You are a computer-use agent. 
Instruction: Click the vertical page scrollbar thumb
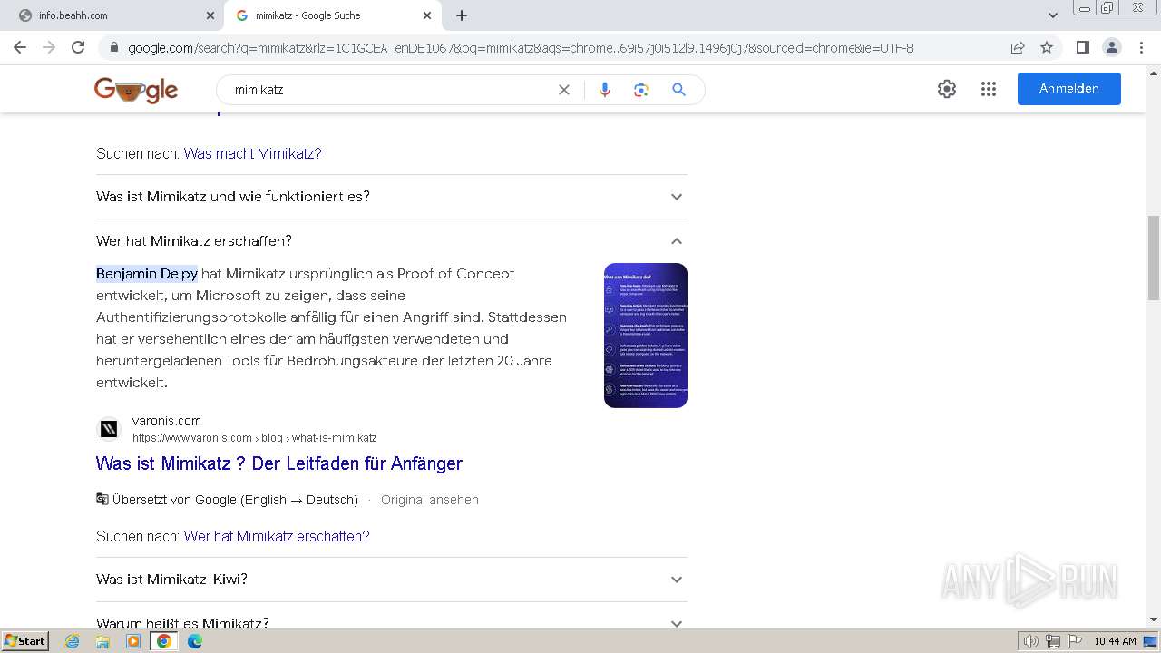[1154, 258]
